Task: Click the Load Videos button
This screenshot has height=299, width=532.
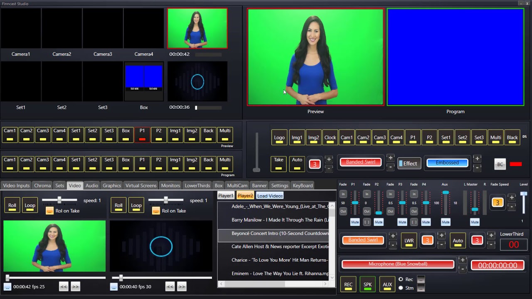Action: coord(270,196)
